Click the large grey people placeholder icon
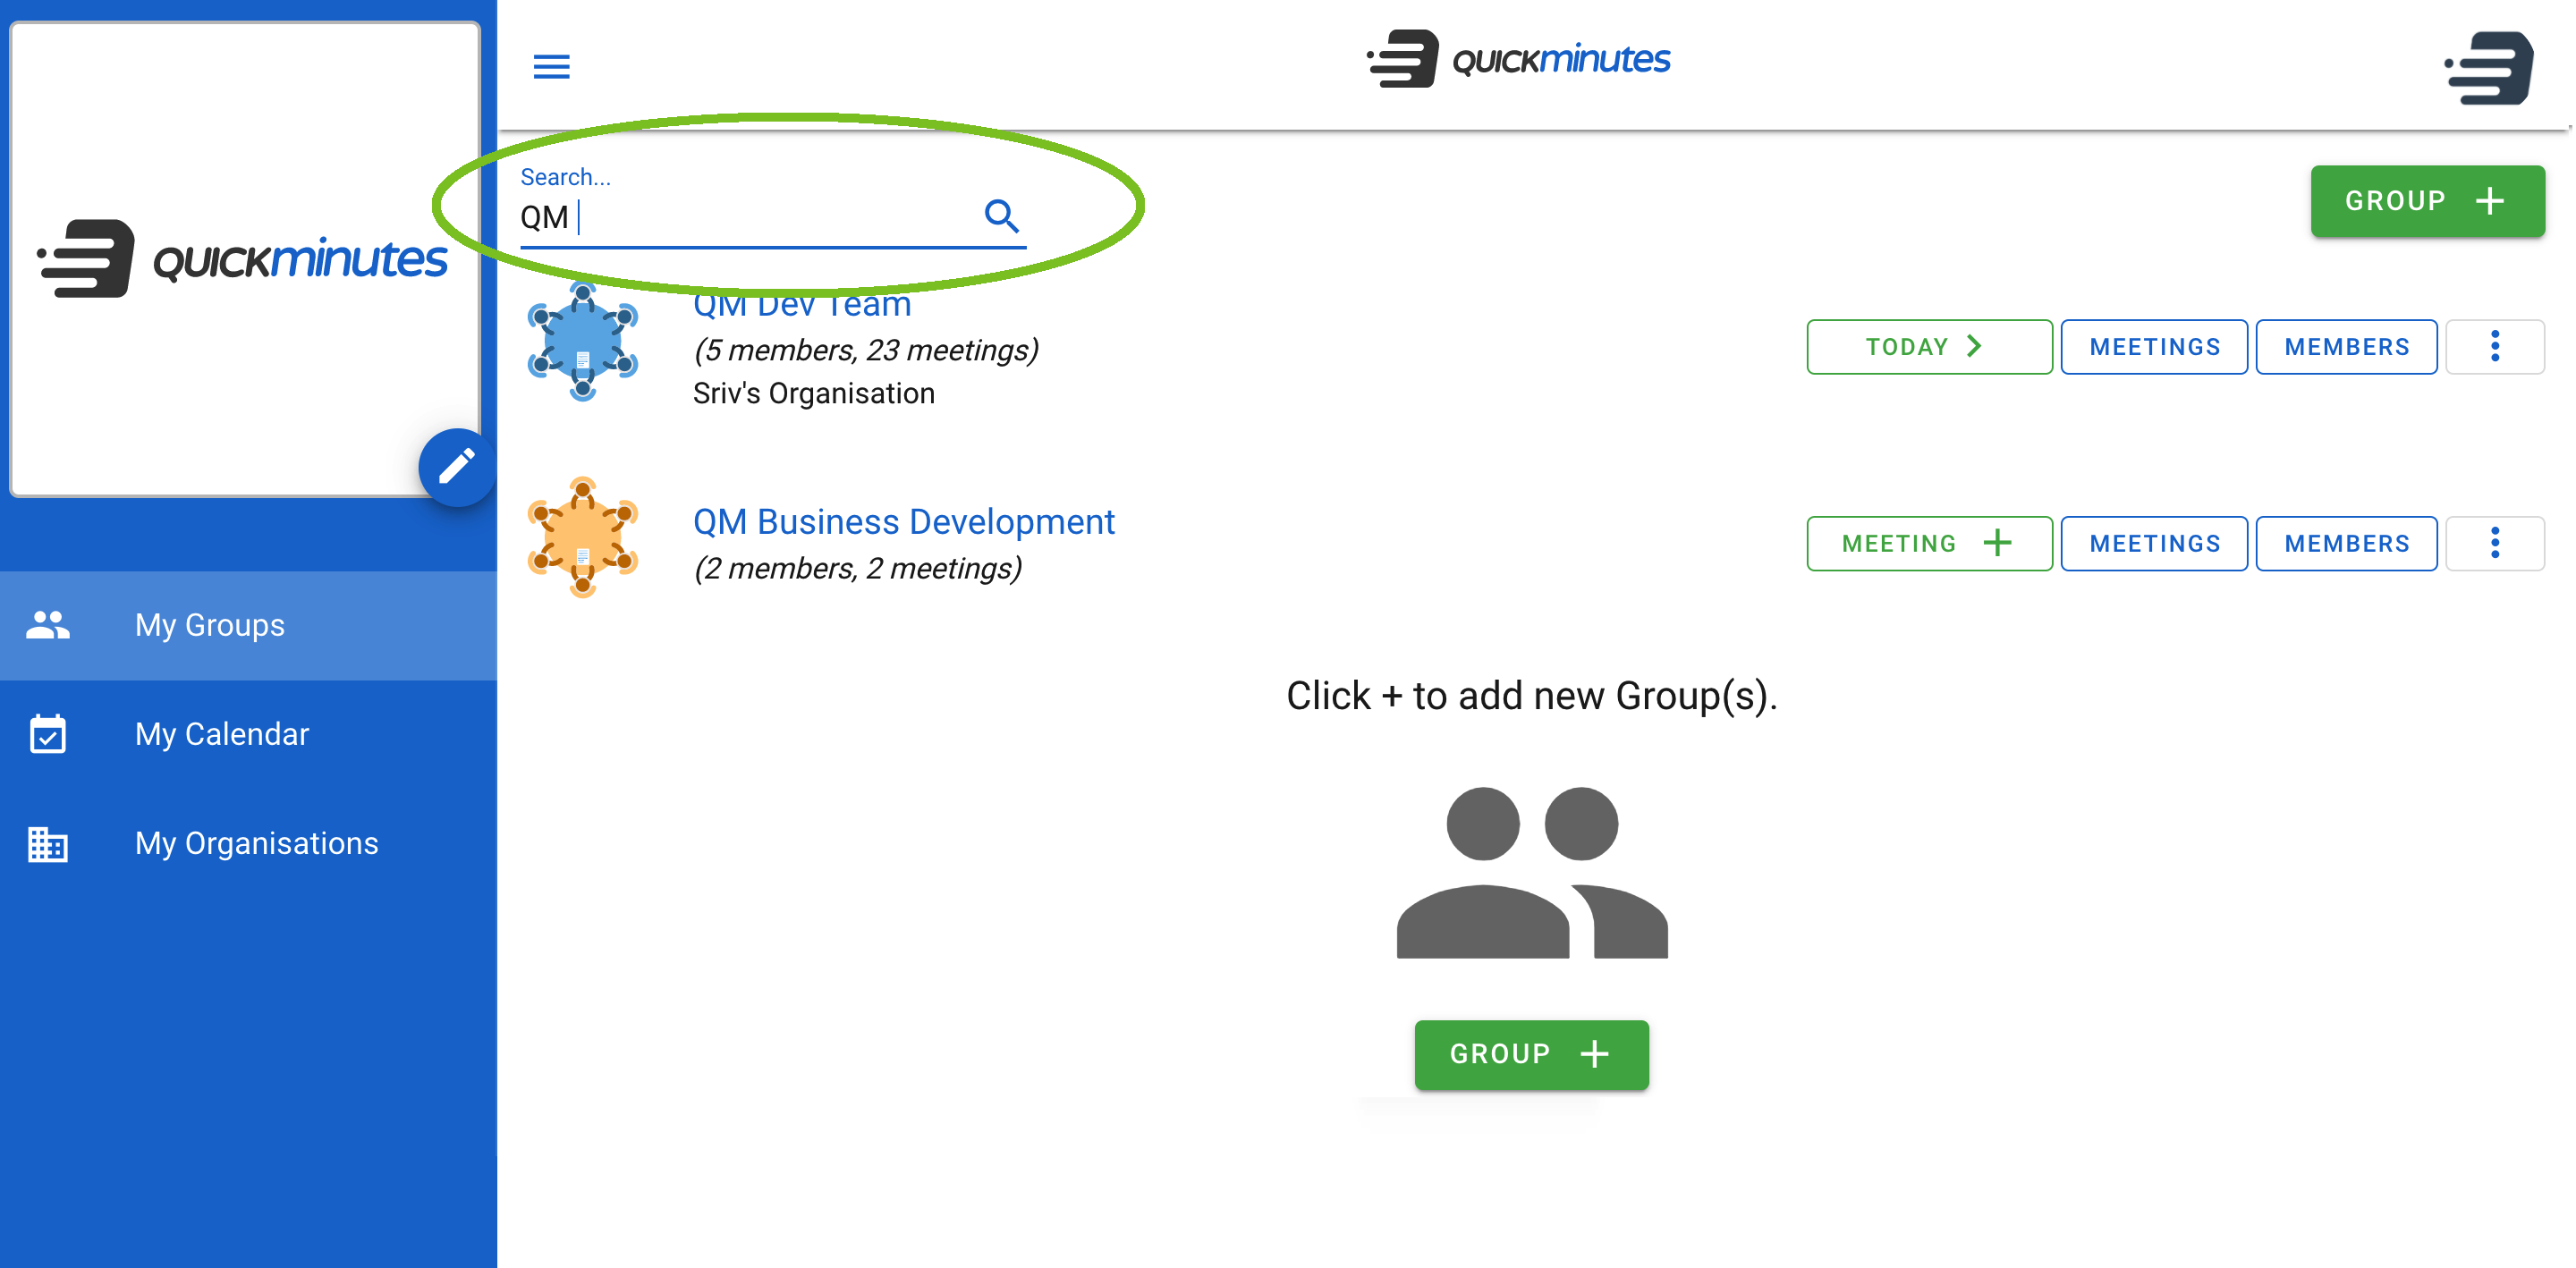The height and width of the screenshot is (1268, 2576). [x=1531, y=871]
